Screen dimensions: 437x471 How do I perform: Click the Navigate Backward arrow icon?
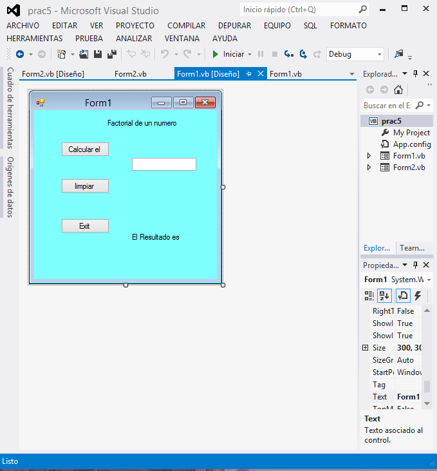[20, 54]
